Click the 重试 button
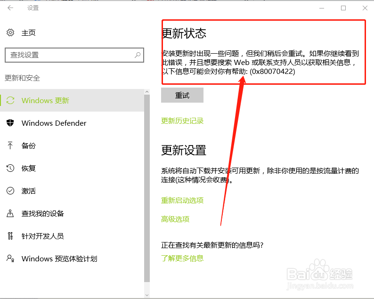 [x=182, y=95]
